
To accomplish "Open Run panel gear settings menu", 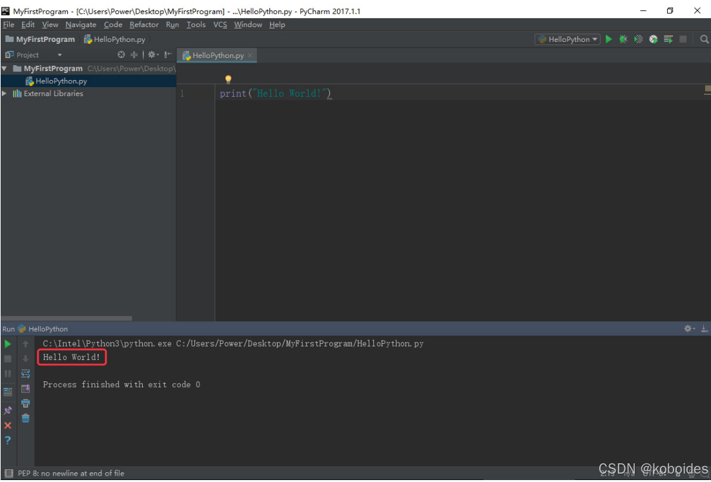I will [689, 328].
